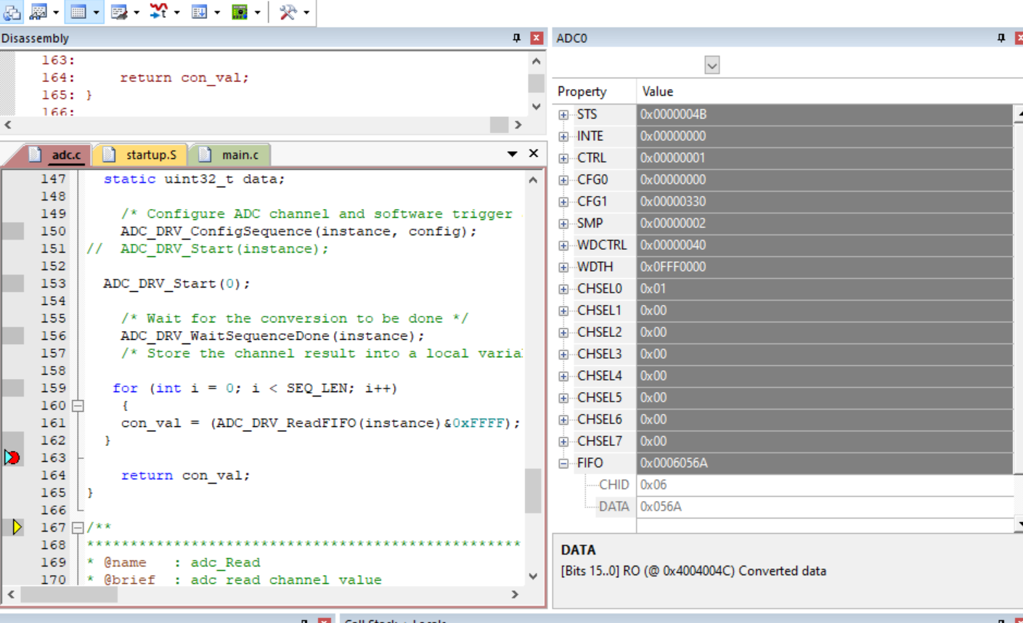
Task: Expand the Memory Windows dropdown arrow
Action: [x=96, y=12]
